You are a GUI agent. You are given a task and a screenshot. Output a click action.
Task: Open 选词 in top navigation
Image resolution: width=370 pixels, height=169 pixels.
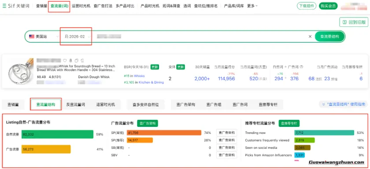pyautogui.click(x=187, y=6)
